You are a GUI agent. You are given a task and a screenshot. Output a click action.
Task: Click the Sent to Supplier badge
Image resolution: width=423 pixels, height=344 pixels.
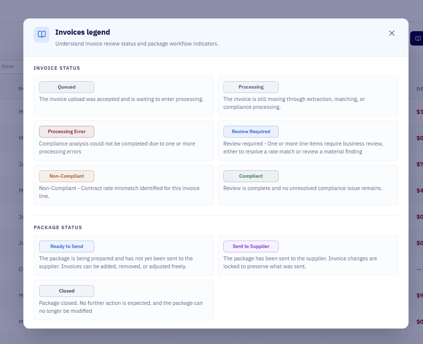[x=251, y=246]
